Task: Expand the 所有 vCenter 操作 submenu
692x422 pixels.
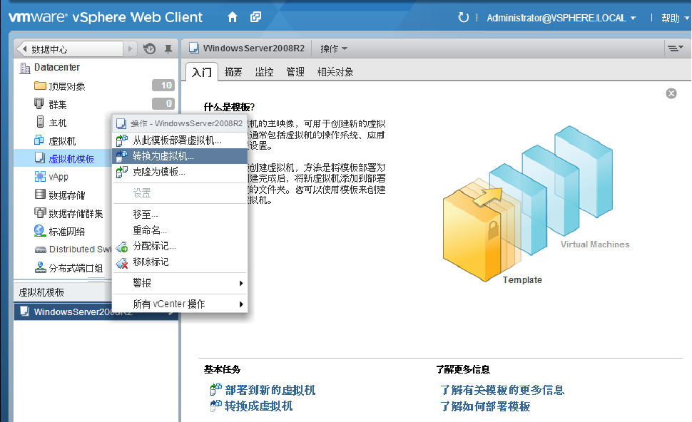Action: 180,304
